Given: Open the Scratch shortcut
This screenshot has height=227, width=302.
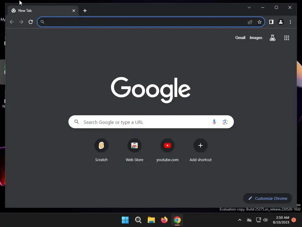Looking at the screenshot, I should (101, 150).
